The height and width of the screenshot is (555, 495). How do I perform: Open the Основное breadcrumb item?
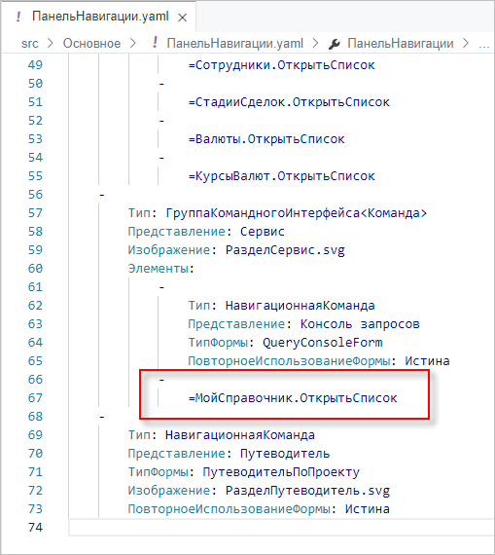[91, 43]
